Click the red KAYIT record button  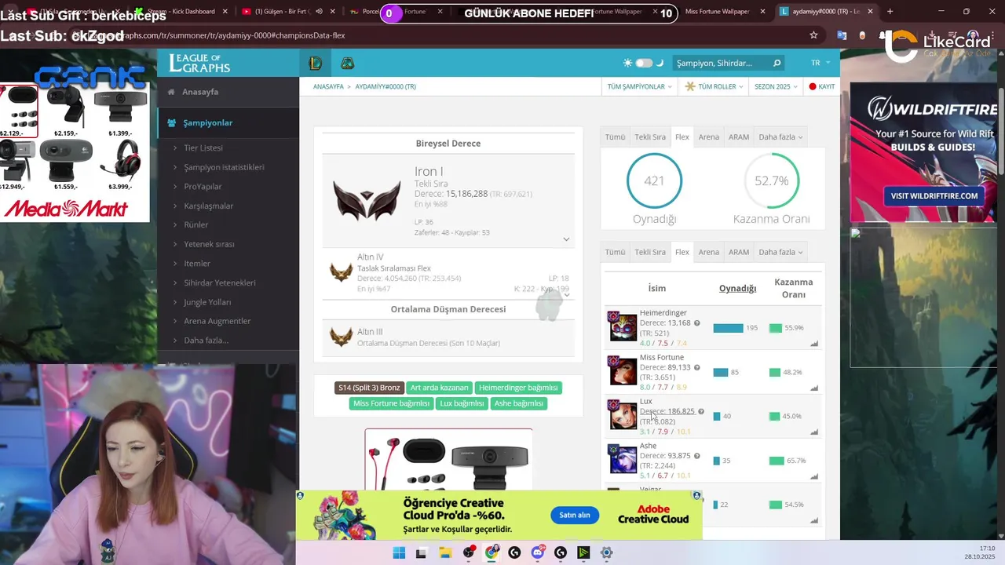(x=822, y=86)
